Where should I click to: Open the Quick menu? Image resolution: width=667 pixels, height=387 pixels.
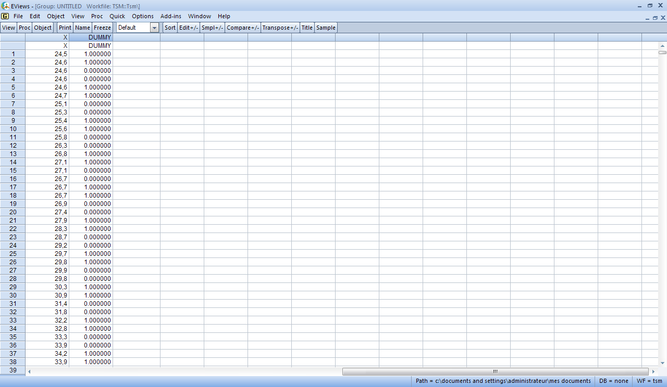pos(117,16)
